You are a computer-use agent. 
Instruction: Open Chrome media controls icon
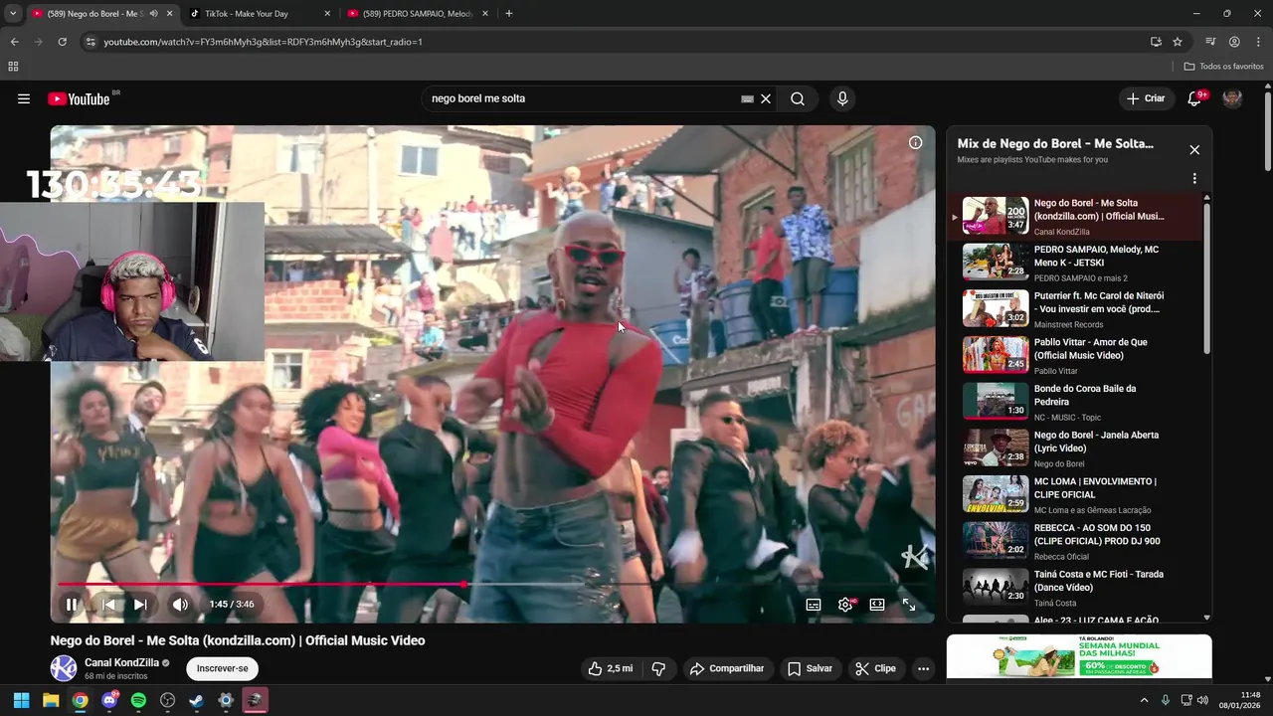(1210, 42)
